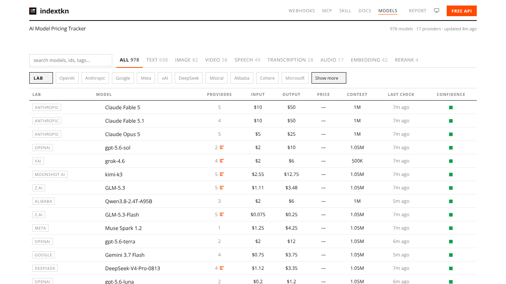
Task: Click green confidence square for Muse Spark 1.2
Action: coord(451,228)
